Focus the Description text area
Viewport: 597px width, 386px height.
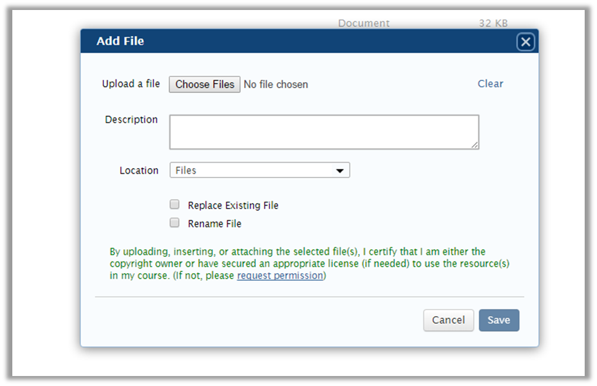323,132
